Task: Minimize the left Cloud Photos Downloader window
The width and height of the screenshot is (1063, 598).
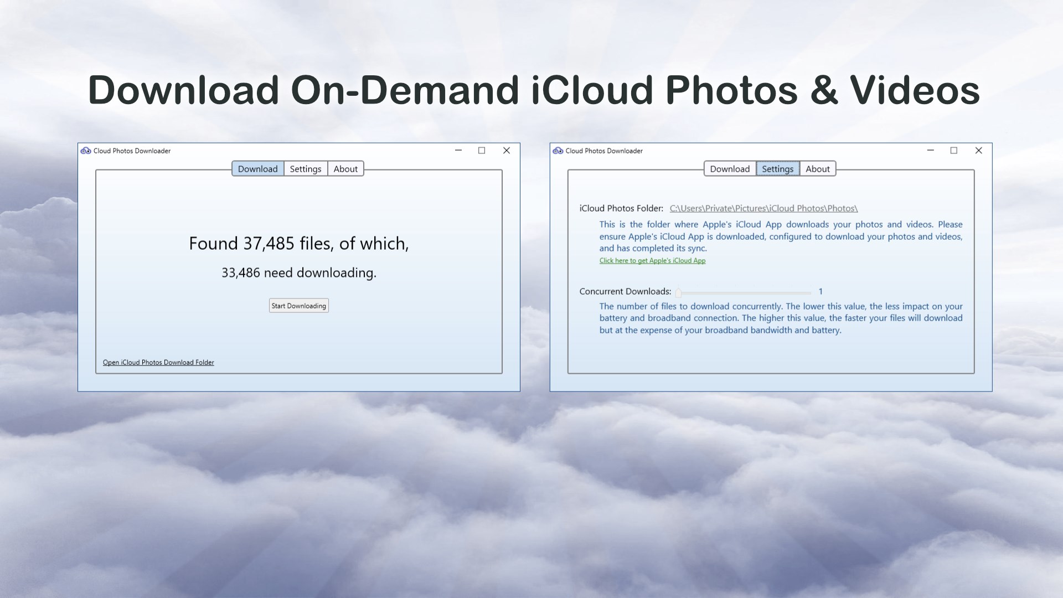Action: [x=458, y=151]
